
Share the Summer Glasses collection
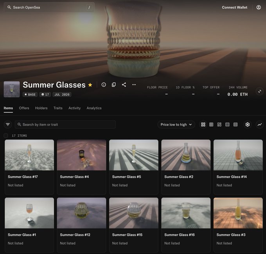[x=124, y=85]
